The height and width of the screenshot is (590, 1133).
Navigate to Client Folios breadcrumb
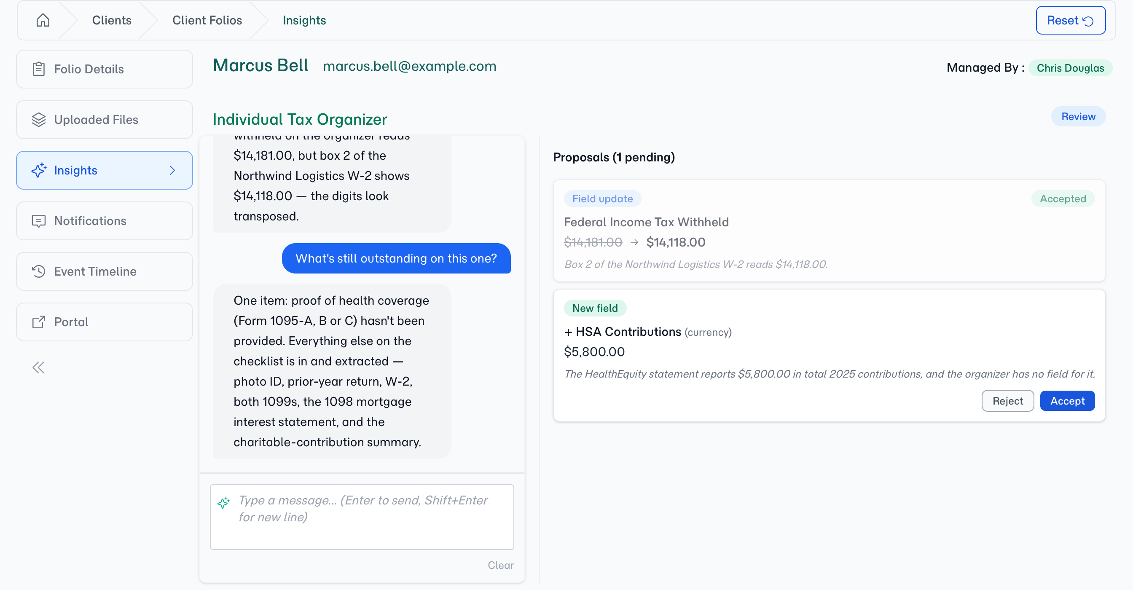207,20
